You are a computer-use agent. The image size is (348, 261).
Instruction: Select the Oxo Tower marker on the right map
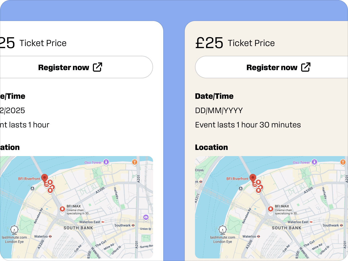(314, 162)
